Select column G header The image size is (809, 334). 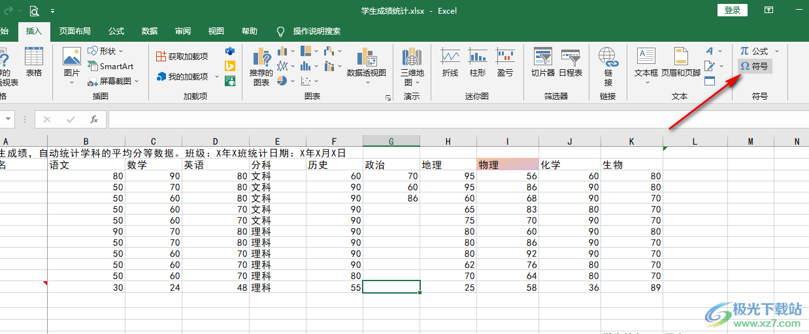391,142
